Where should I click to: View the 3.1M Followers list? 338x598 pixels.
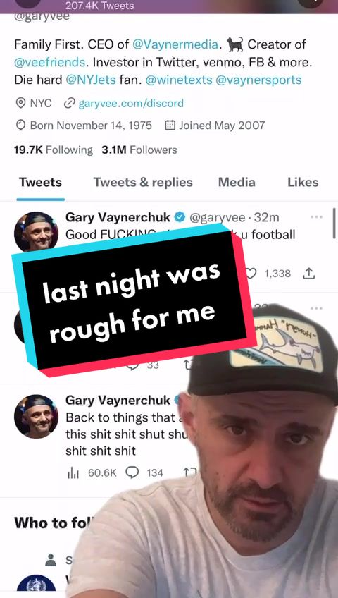tap(139, 150)
